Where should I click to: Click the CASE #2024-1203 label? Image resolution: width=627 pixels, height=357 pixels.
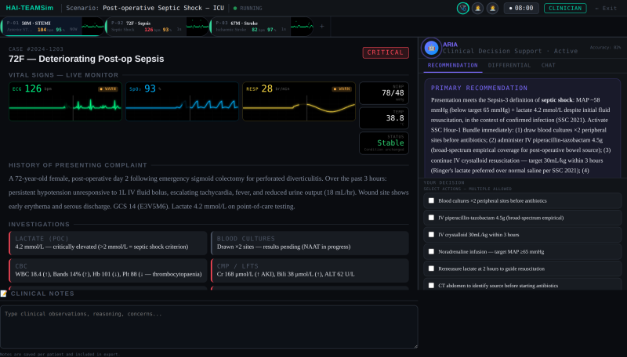36,49
